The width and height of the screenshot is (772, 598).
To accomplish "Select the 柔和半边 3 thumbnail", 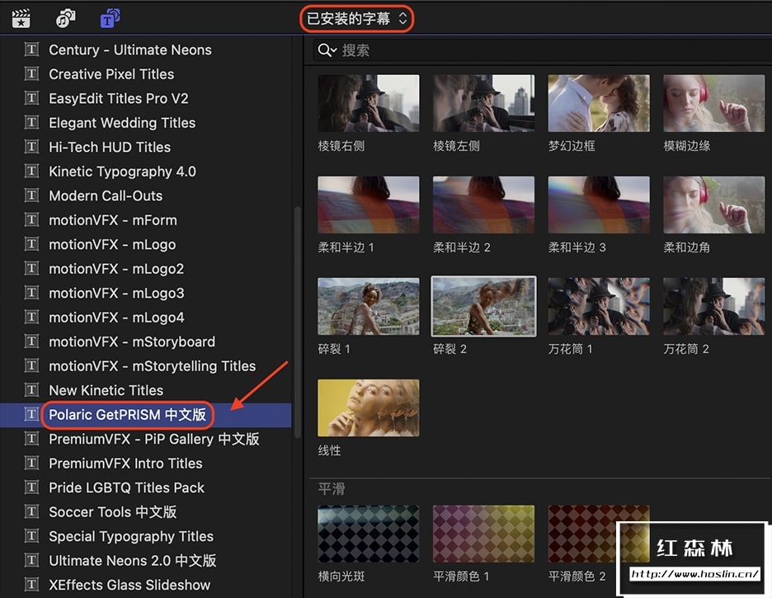I will 599,205.
